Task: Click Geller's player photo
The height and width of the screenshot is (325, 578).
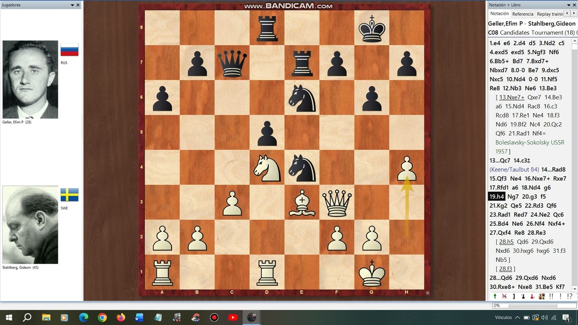Action: pos(30,79)
